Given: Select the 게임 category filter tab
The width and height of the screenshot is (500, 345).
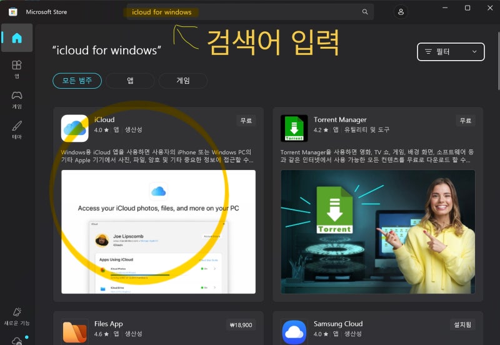Looking at the screenshot, I should [183, 81].
